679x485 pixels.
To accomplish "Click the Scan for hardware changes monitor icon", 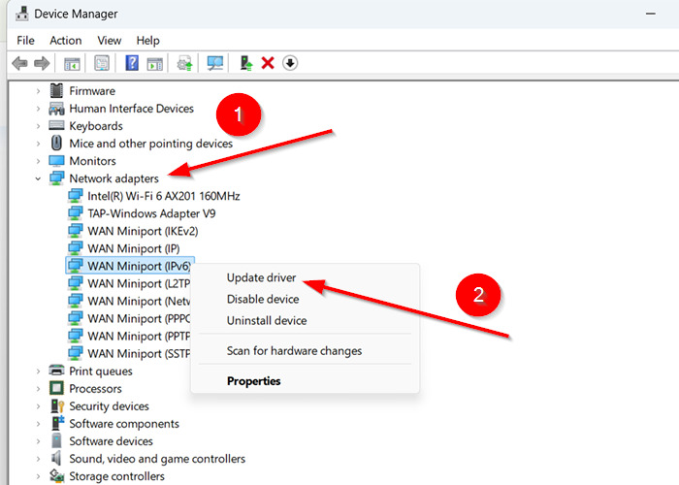I will 215,63.
